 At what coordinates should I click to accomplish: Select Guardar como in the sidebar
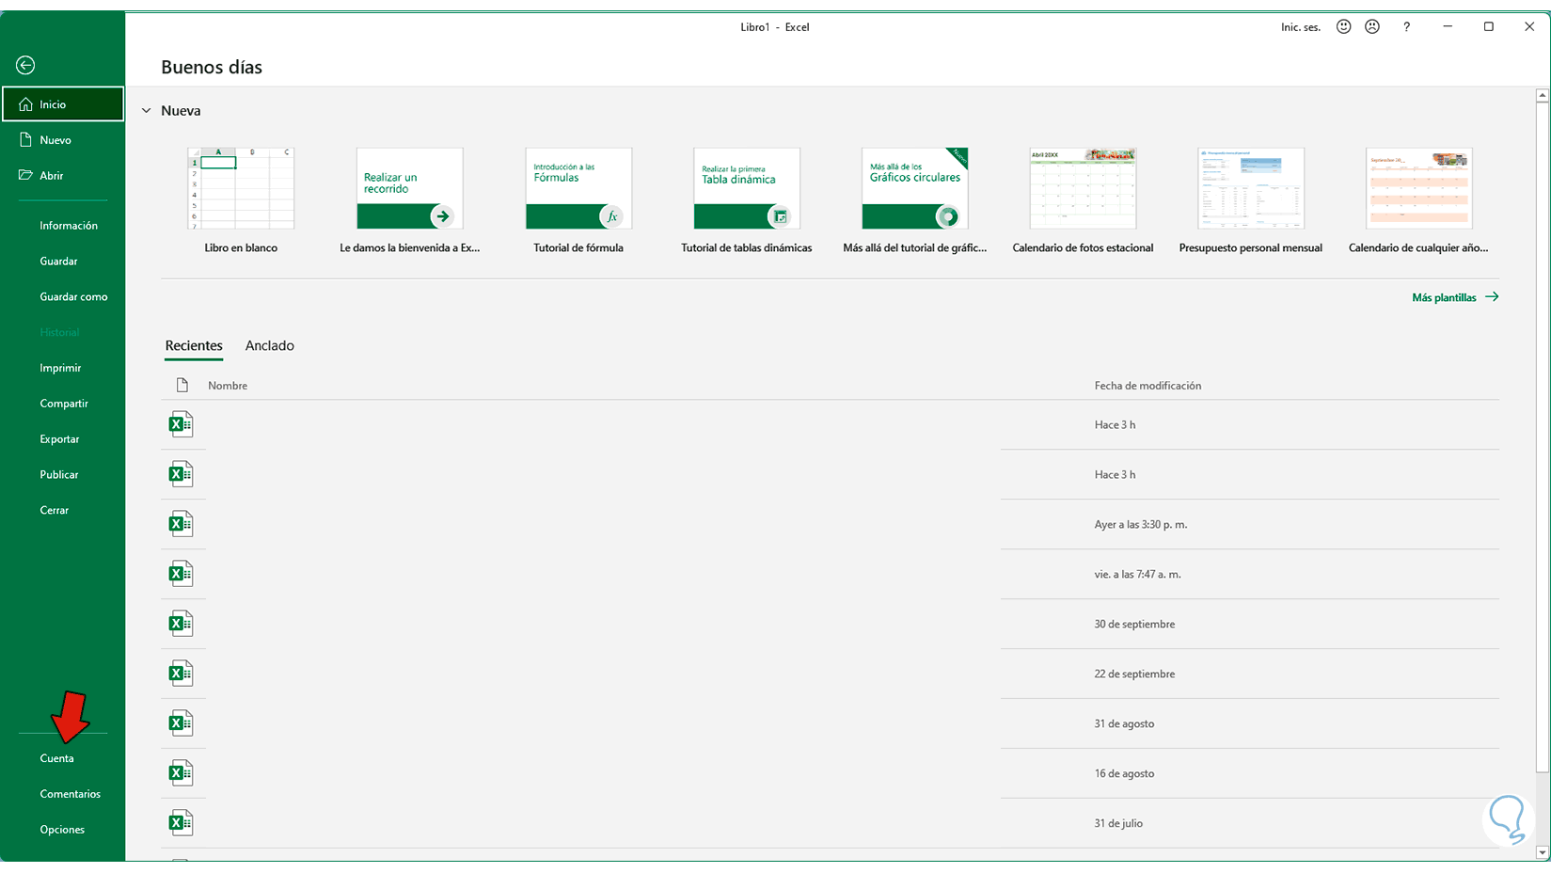point(73,297)
